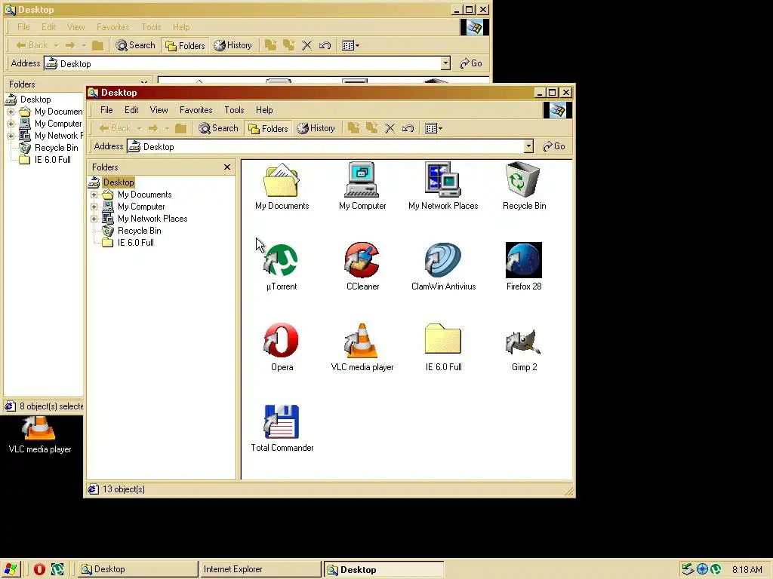Open the Help menu in front window

tap(264, 110)
